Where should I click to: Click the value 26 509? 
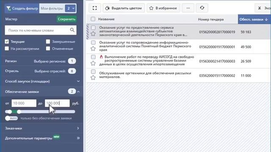[246, 61]
